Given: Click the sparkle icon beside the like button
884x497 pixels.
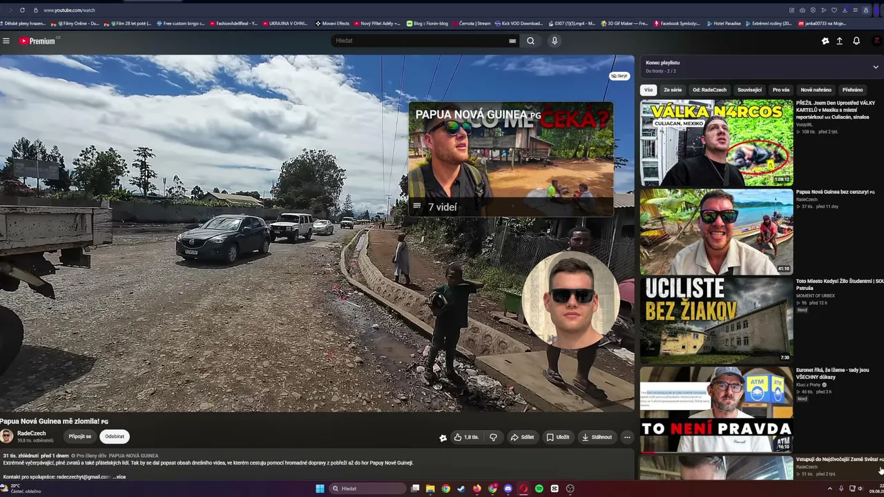Looking at the screenshot, I should 443,437.
